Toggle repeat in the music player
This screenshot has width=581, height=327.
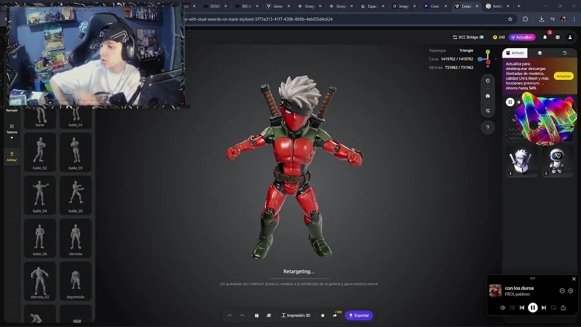tap(553, 307)
